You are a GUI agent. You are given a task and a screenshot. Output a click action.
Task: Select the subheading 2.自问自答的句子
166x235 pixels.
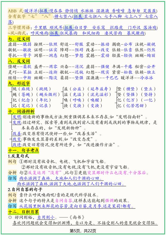25,190
